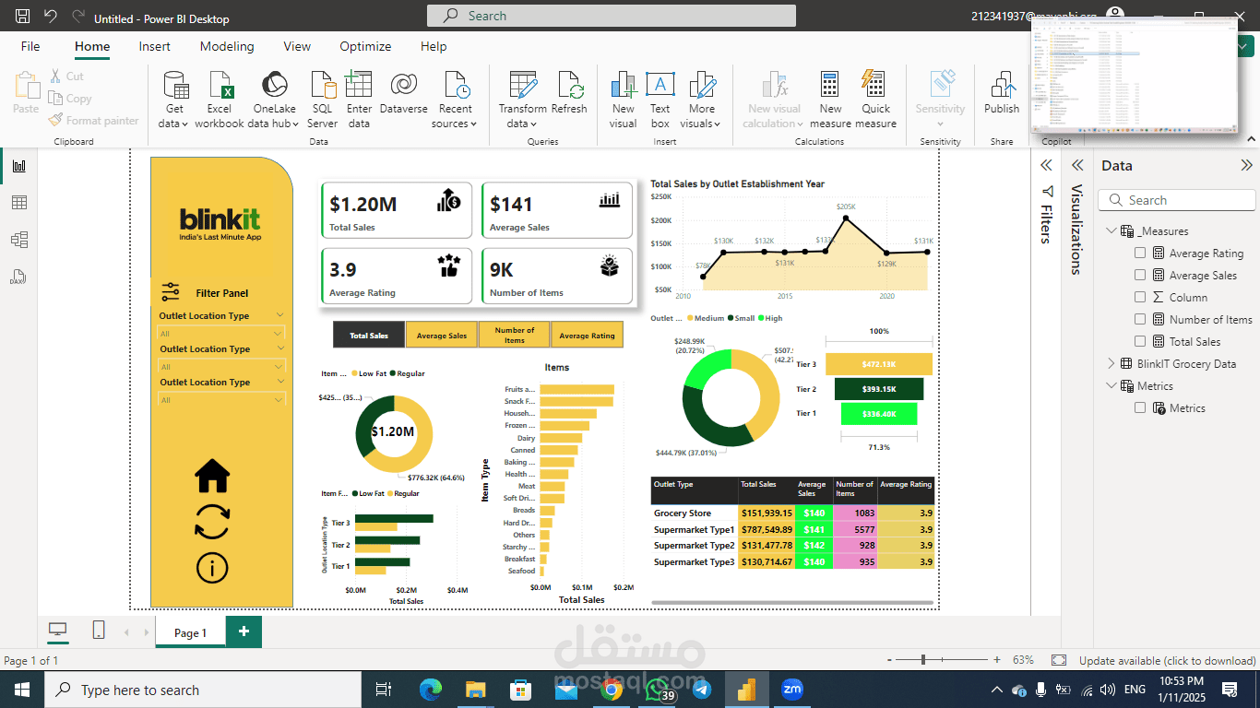Image resolution: width=1260 pixels, height=708 pixels.
Task: Save the file using the floppy disk icon
Action: pyautogui.click(x=22, y=17)
